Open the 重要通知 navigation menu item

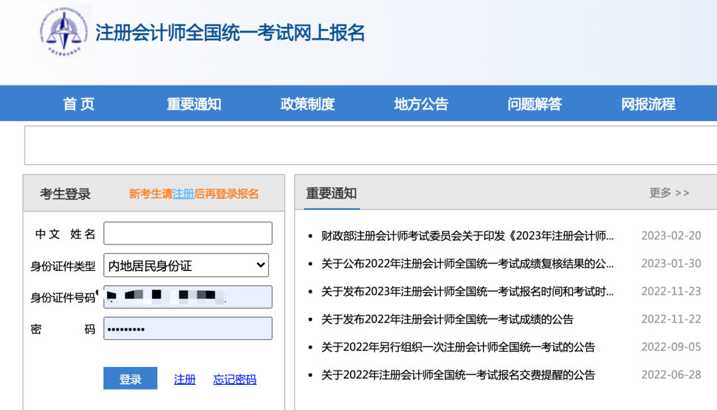coord(194,104)
